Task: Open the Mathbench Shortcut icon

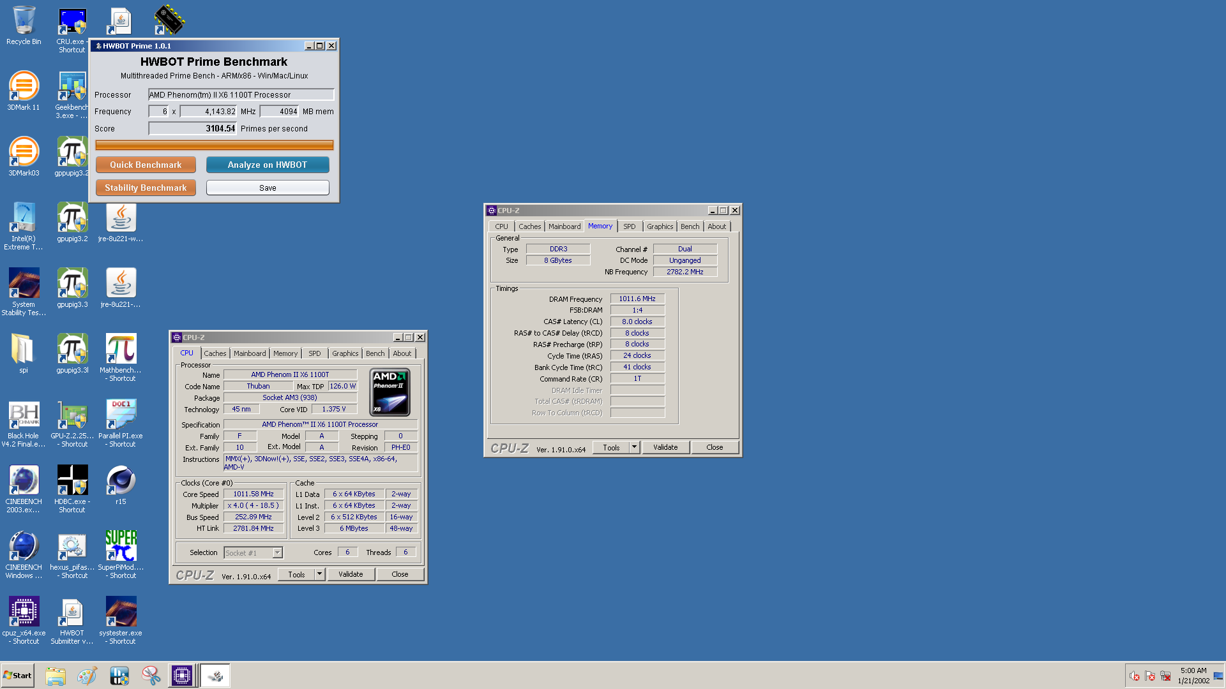Action: tap(121, 357)
